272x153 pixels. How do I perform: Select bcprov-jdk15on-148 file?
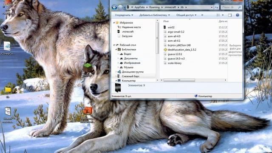(x=179, y=45)
